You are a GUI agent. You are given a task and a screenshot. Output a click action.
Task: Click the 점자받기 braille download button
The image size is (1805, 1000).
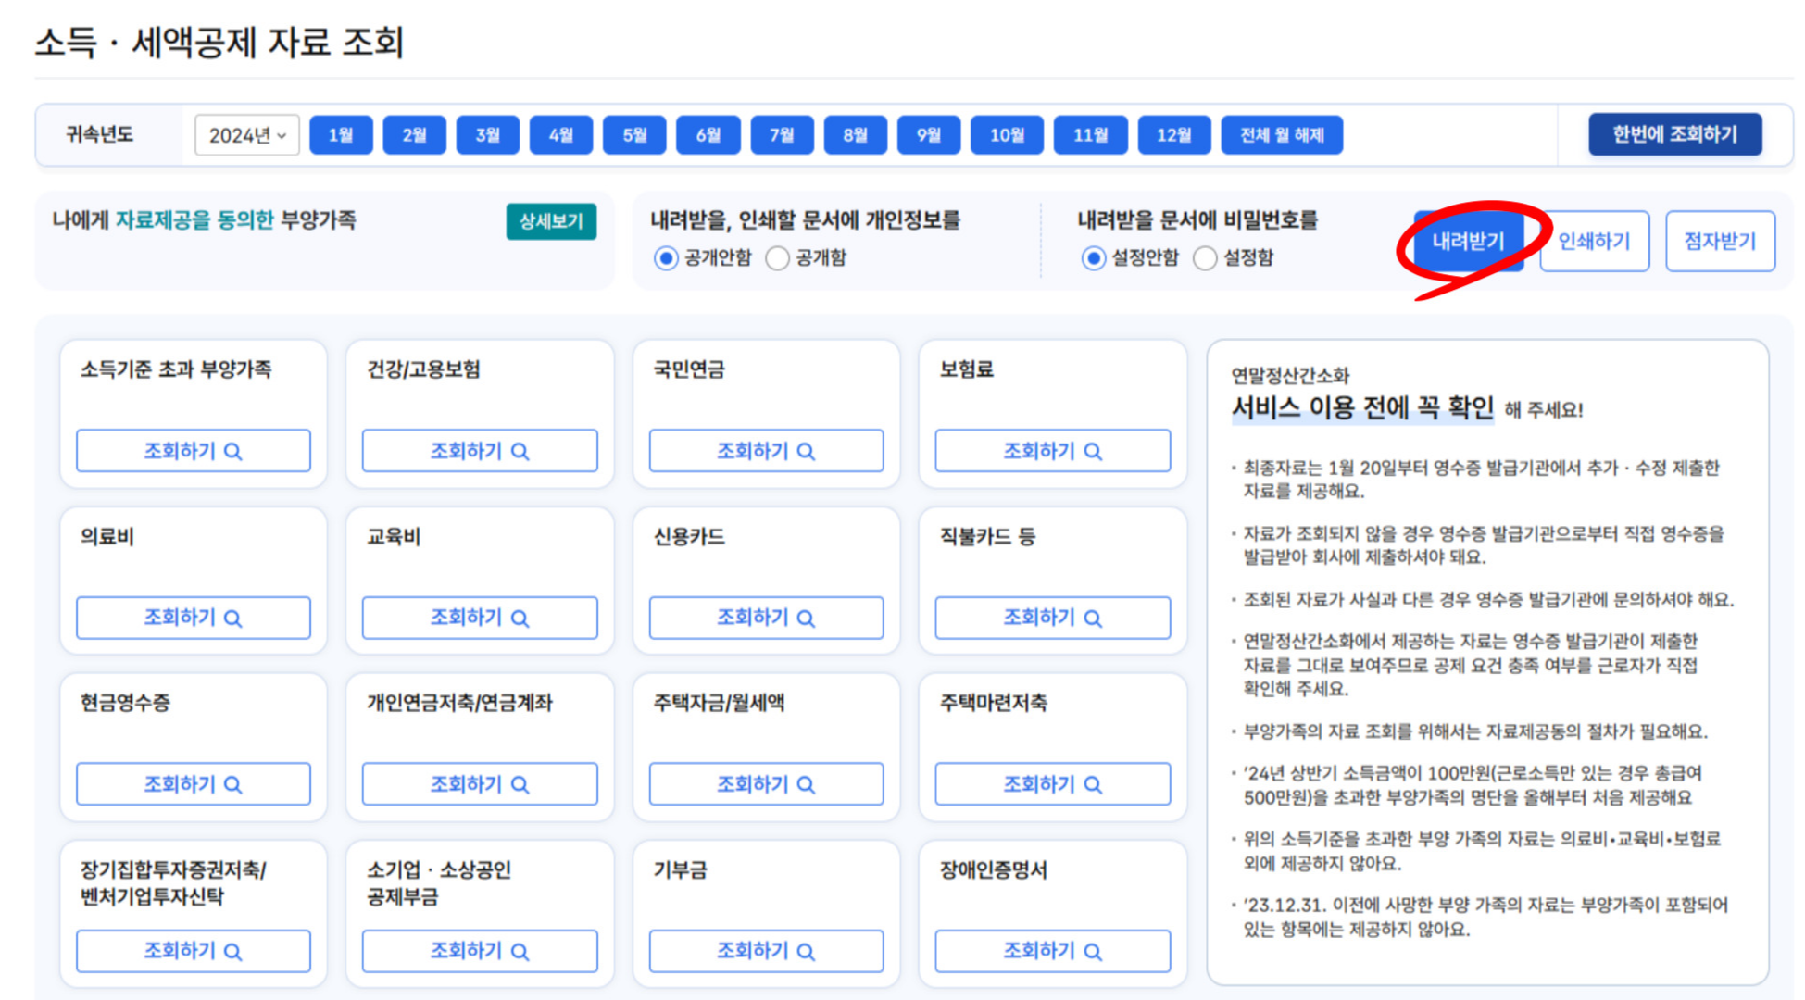tap(1720, 242)
